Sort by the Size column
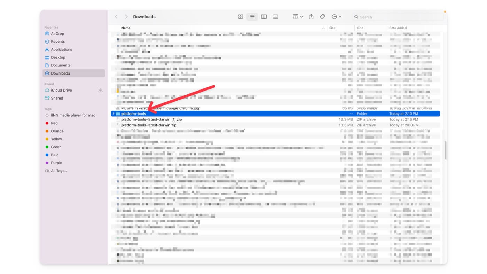The image size is (487, 274). point(332,28)
